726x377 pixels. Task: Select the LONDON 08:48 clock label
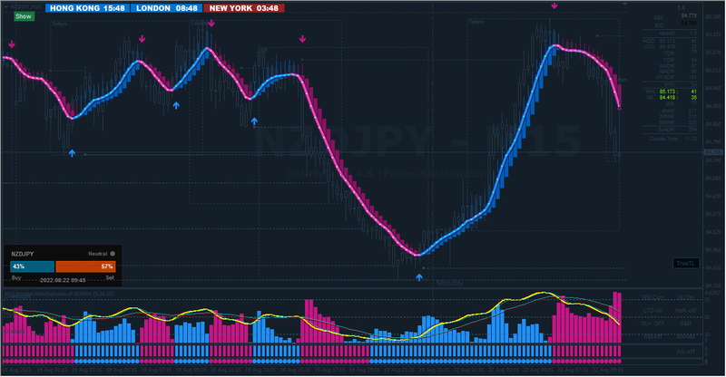(x=167, y=8)
